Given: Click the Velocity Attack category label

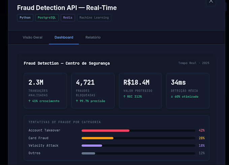Looking at the screenshot, I should (43, 145).
